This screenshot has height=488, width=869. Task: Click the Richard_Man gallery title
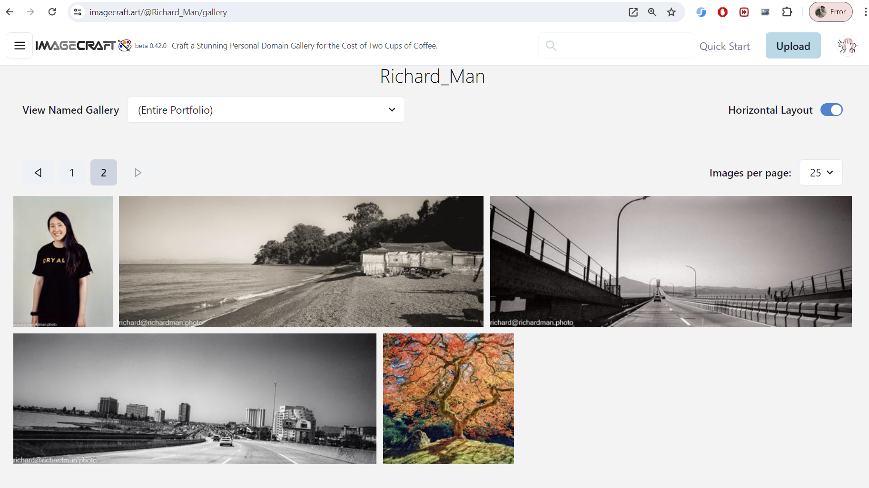(x=432, y=76)
